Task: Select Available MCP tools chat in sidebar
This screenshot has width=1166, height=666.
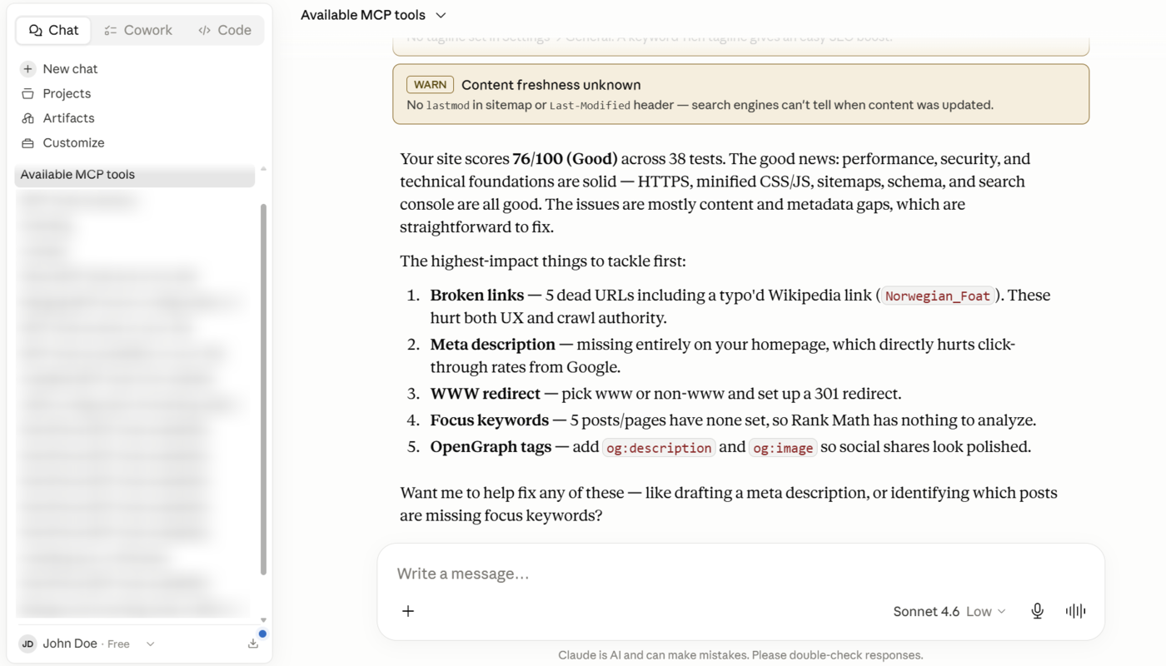Action: pyautogui.click(x=135, y=175)
